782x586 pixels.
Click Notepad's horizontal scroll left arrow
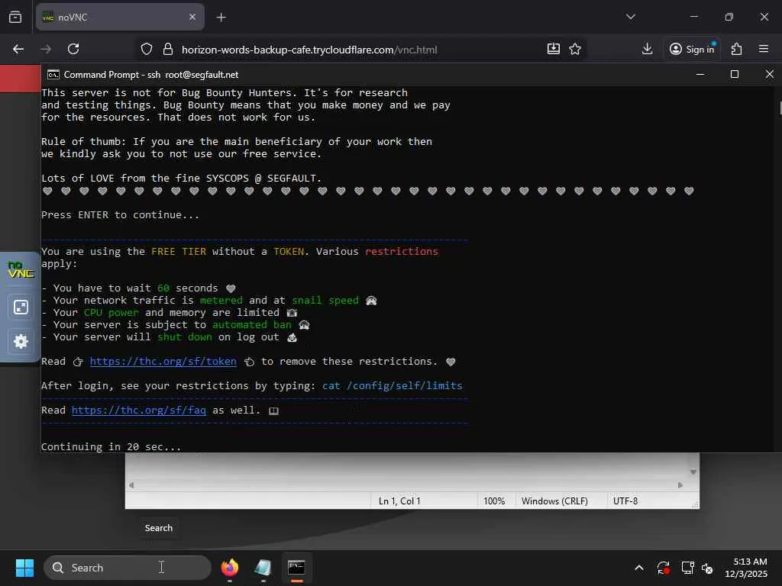pos(131,485)
